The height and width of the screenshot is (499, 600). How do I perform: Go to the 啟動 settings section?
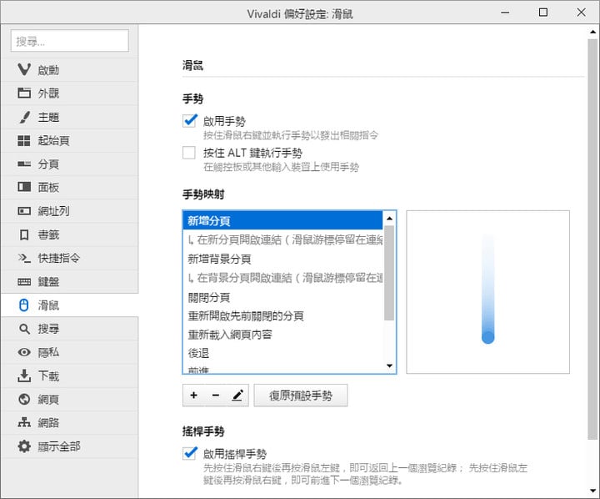[x=69, y=70]
